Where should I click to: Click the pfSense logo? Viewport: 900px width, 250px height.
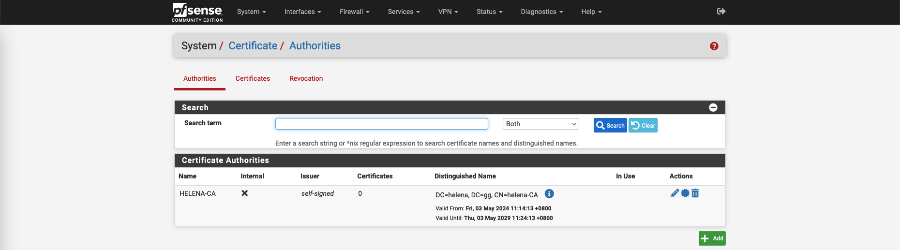click(197, 12)
